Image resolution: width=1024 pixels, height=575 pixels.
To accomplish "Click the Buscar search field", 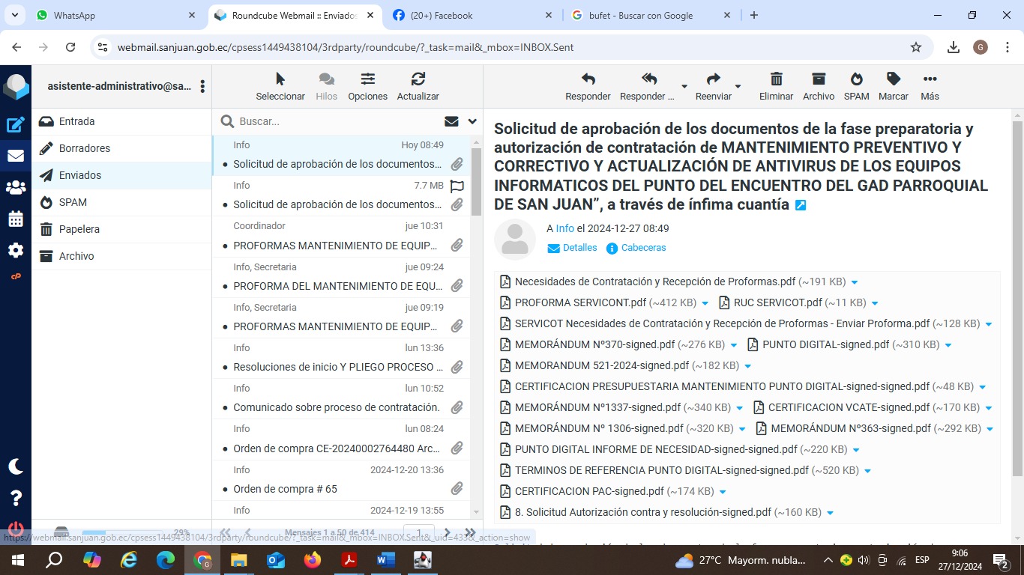I will click(337, 121).
